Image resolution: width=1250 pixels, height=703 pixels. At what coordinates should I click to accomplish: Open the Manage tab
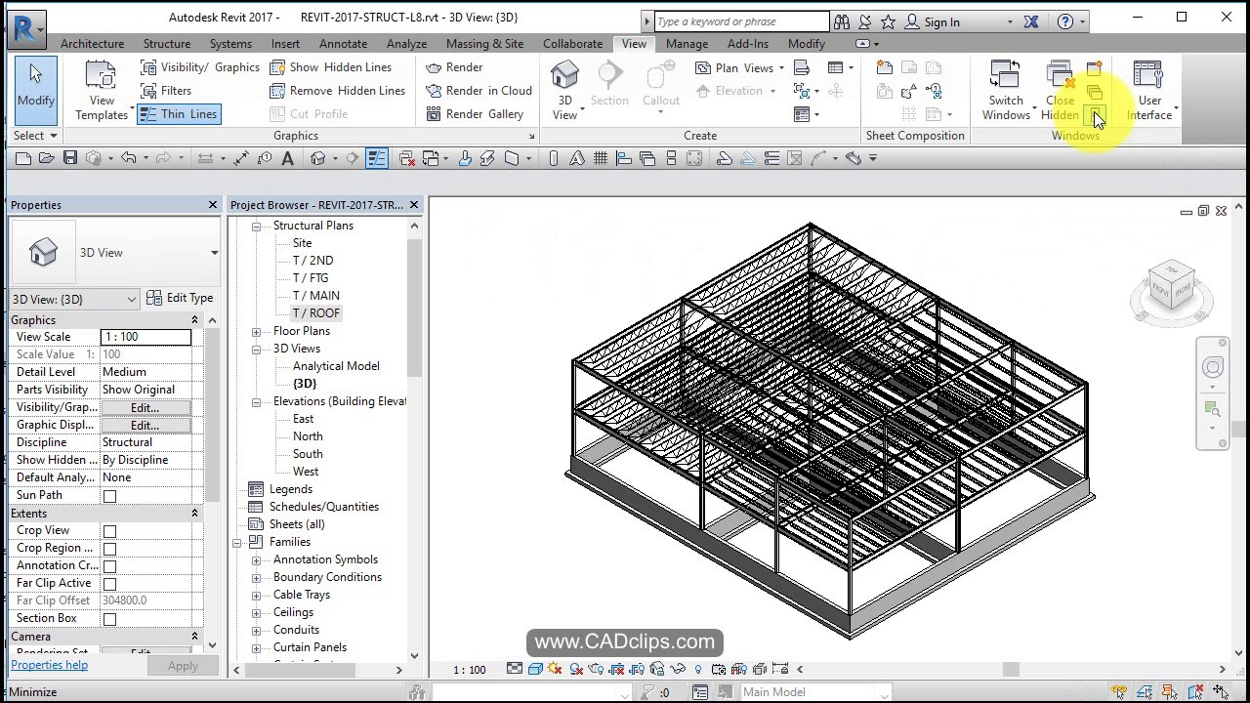pos(687,43)
